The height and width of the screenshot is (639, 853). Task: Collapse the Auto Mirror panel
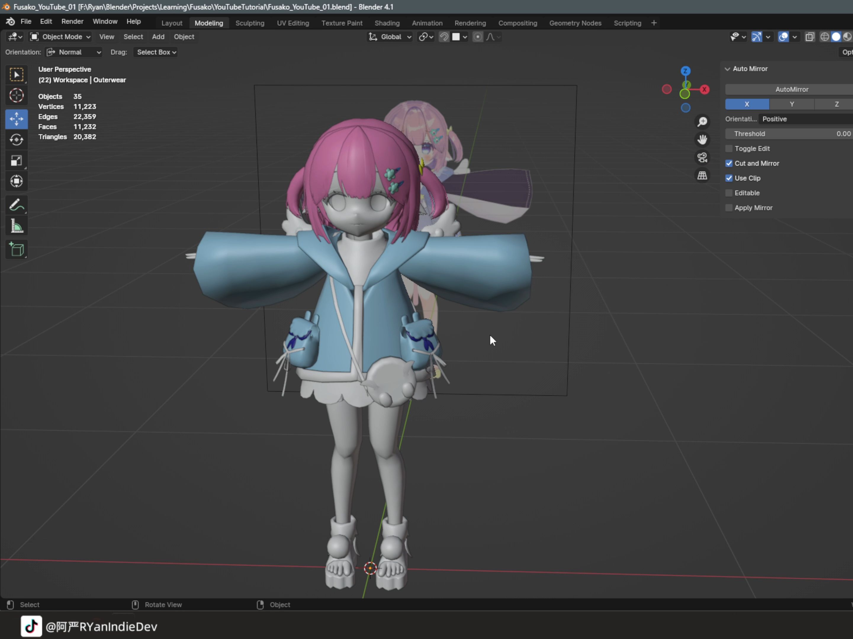coord(727,69)
